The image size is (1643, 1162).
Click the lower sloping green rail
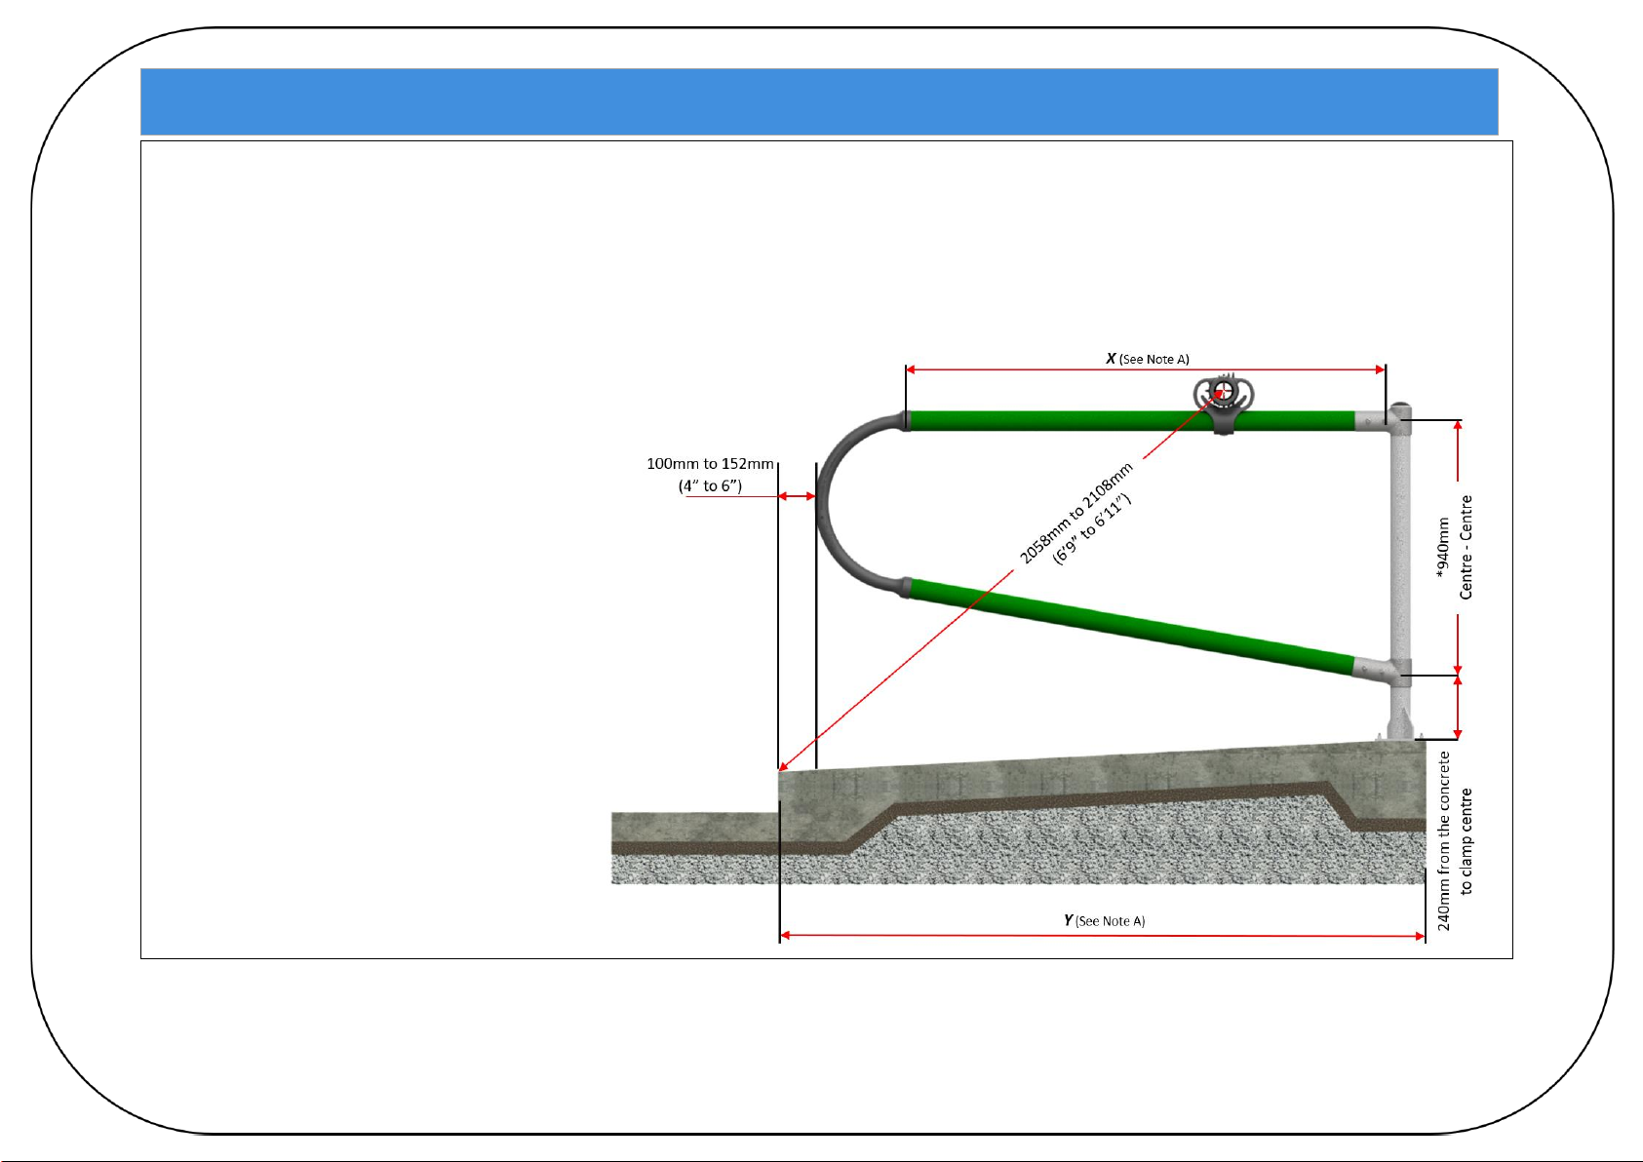click(1131, 628)
